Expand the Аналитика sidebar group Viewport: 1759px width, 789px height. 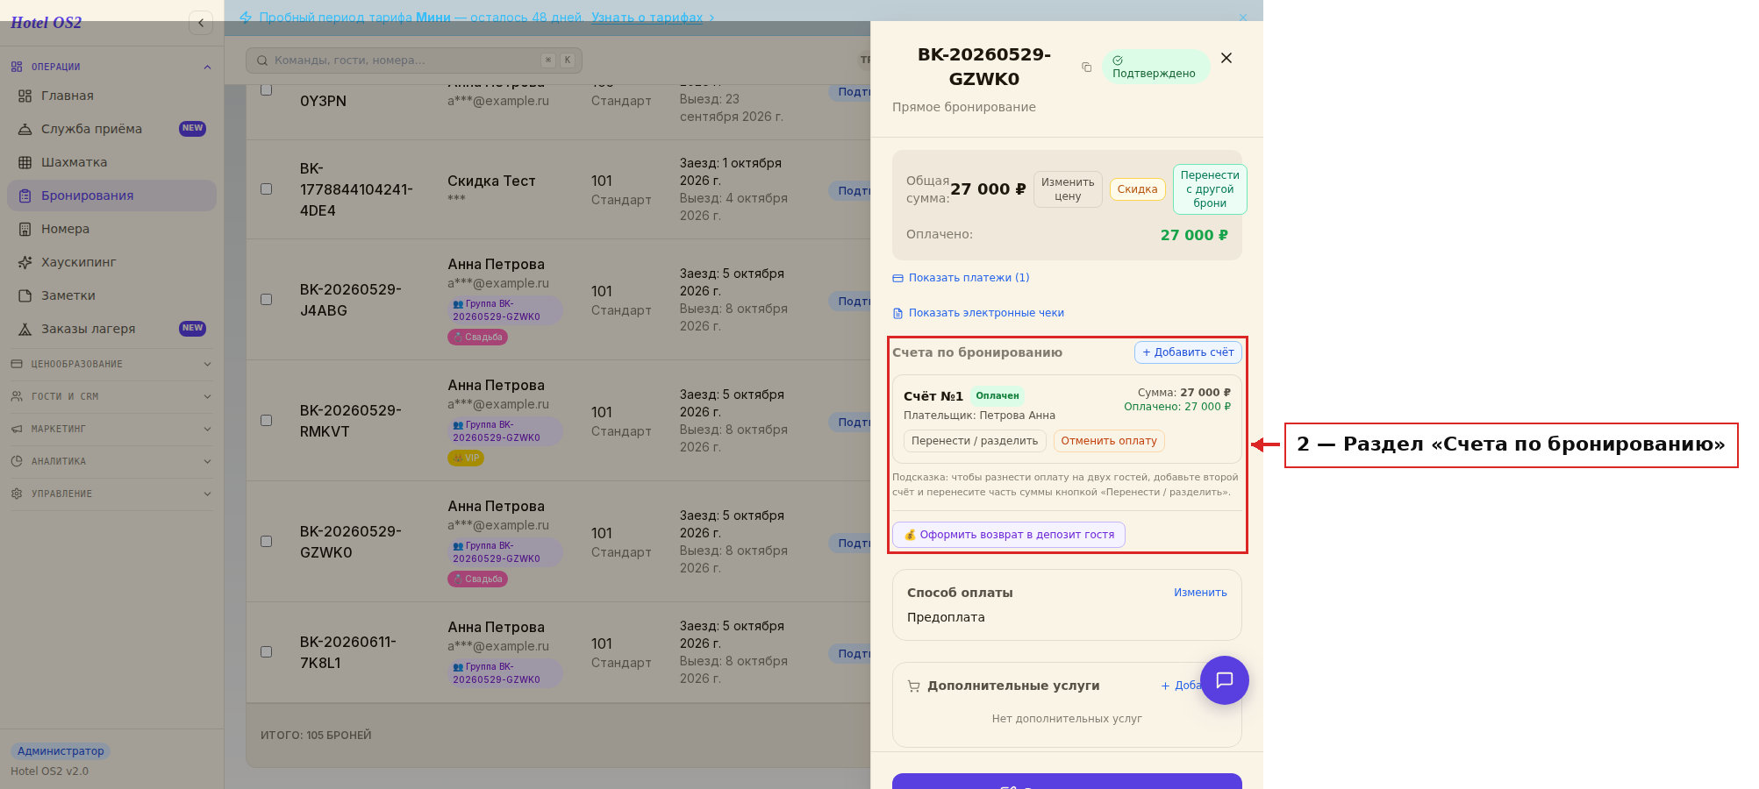[x=111, y=461]
